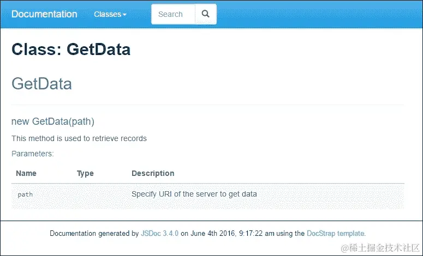Select 'This method is used to retrieve records' text
423x256 pixels.
click(x=79, y=138)
